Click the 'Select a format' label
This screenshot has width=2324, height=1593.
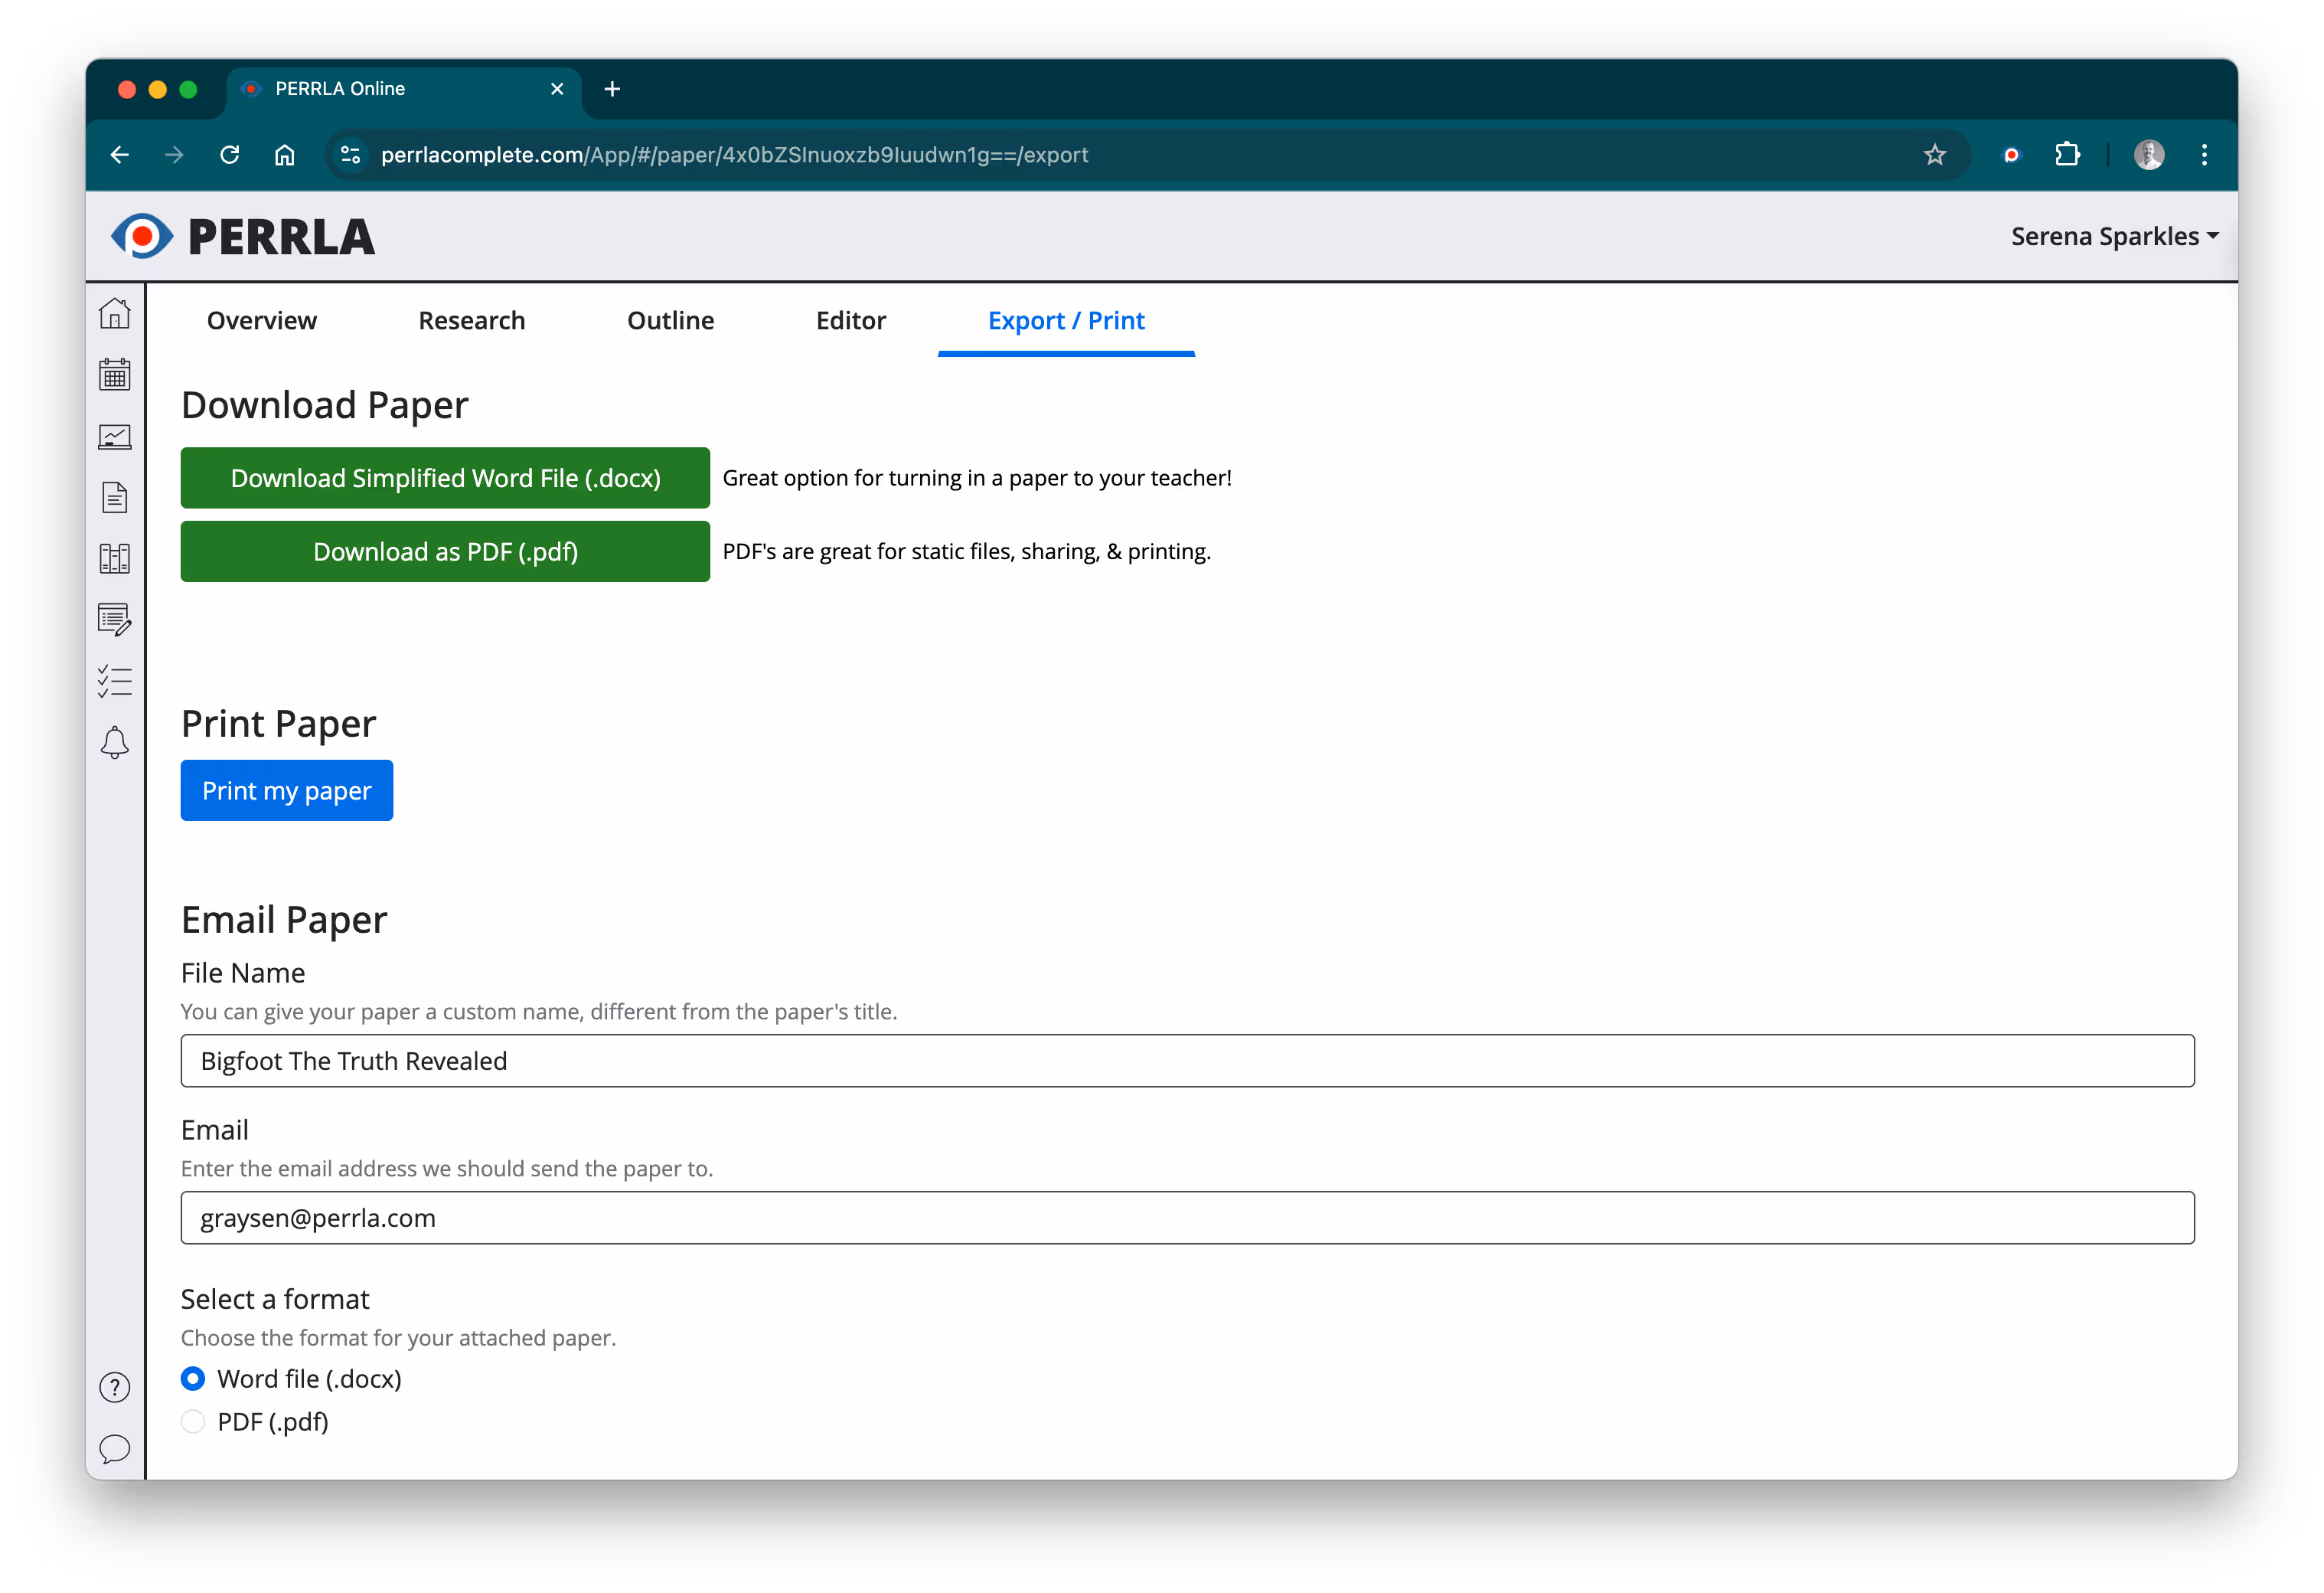(275, 1299)
